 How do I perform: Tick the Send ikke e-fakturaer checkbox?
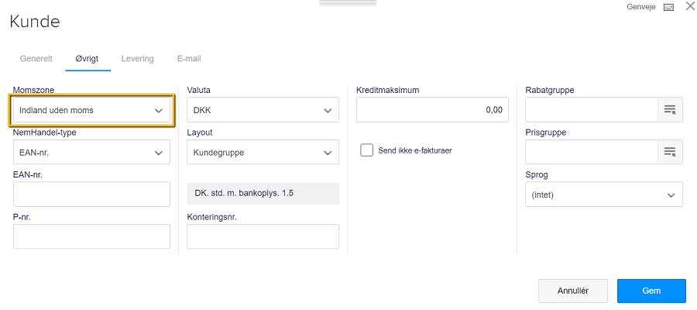(367, 150)
